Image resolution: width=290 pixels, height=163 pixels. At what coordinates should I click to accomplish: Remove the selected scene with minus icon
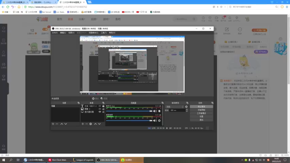click(x=57, y=124)
